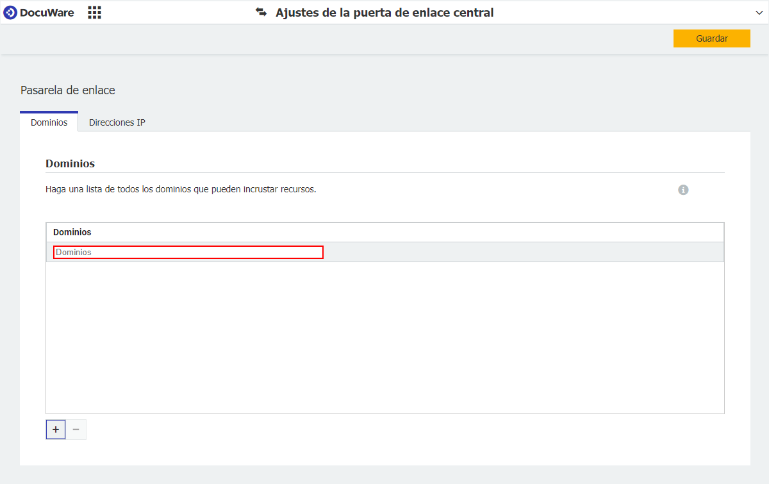Click the Ajustes de la puerta de enlace central title
Screen dimensions: 769x484
384,12
